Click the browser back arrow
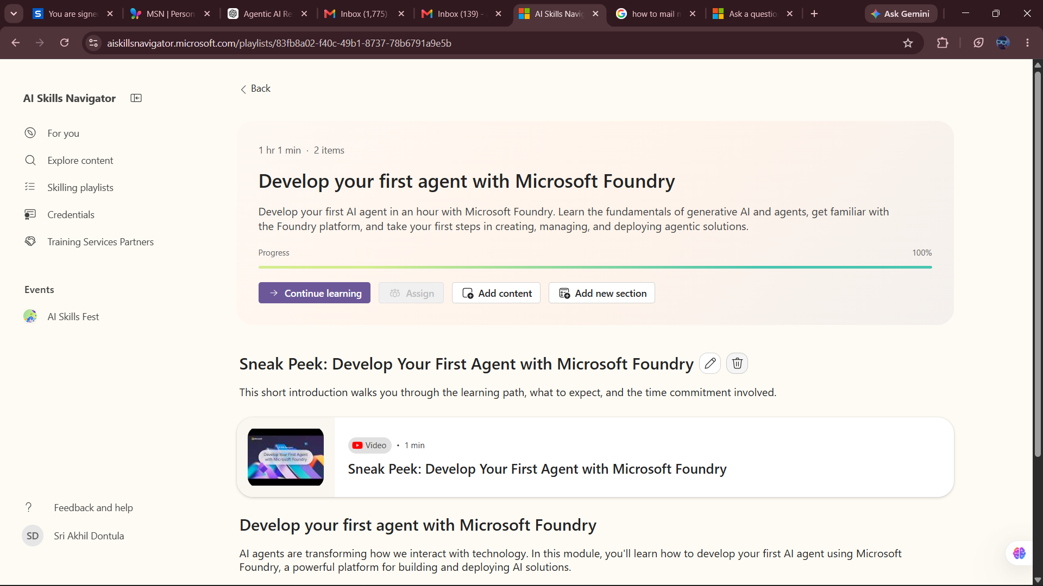This screenshot has width=1043, height=586. [x=15, y=43]
